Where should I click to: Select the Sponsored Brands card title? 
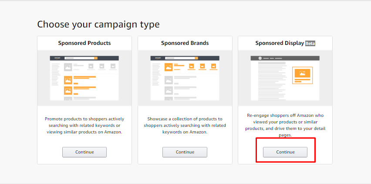185,43
